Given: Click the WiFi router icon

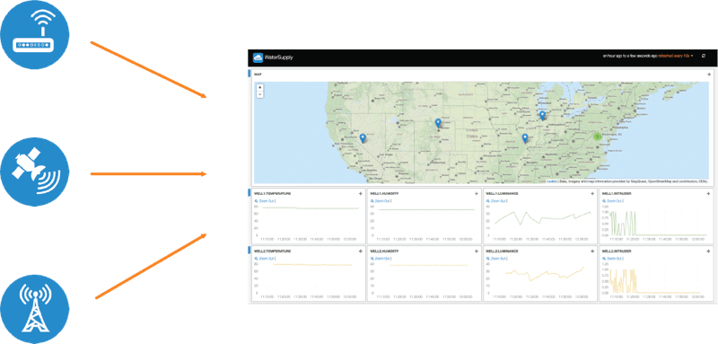Looking at the screenshot, I should click(35, 35).
